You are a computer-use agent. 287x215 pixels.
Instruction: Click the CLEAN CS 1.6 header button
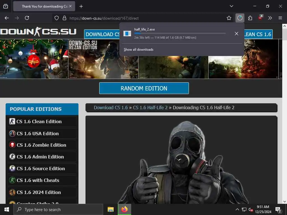(258, 34)
